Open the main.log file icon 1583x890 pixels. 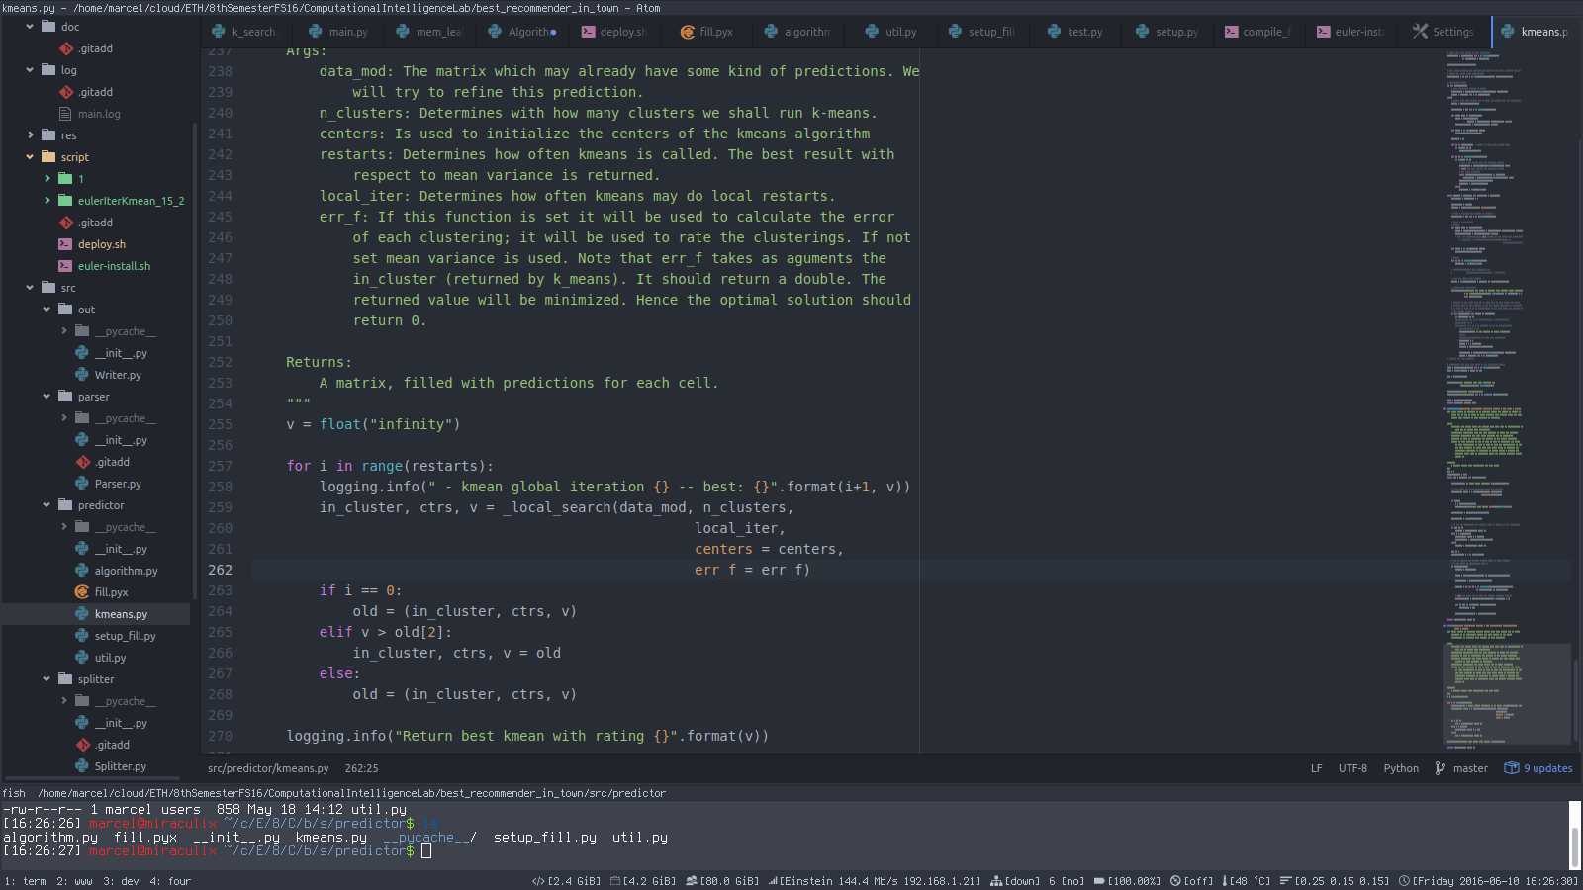pos(65,114)
